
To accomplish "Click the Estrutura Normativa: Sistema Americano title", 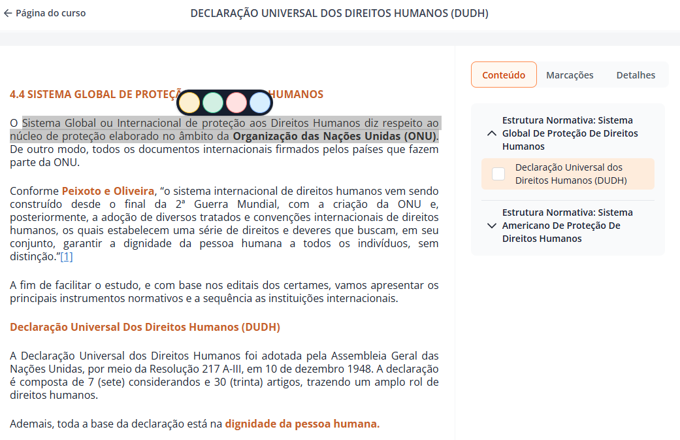I will [567, 226].
